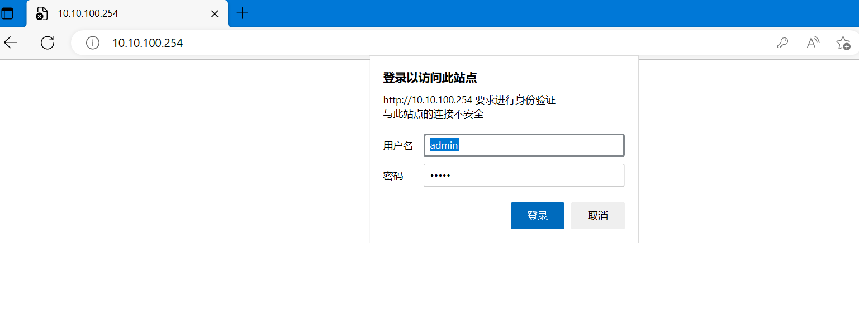Viewport: 859px width, 327px height.
Task: Click the 与此站点的连接不安全 warning text
Action: point(433,114)
